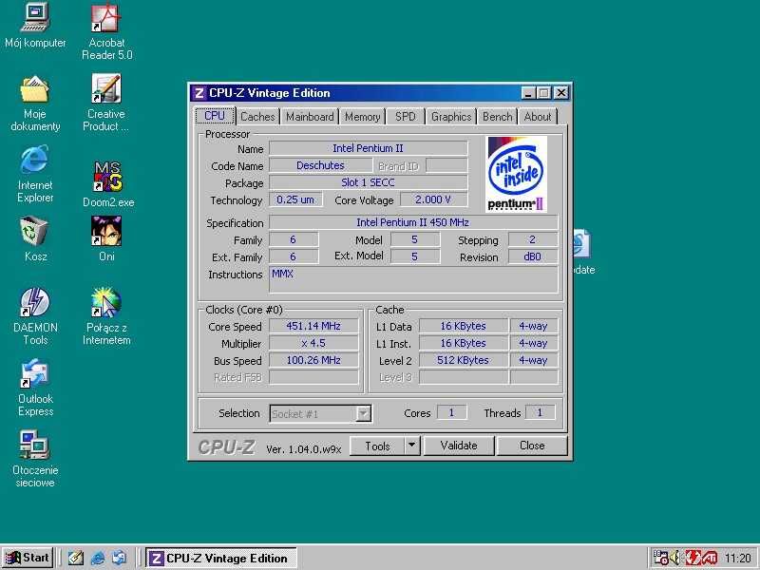Click the Stepping value 2
760x570 pixels.
point(532,239)
